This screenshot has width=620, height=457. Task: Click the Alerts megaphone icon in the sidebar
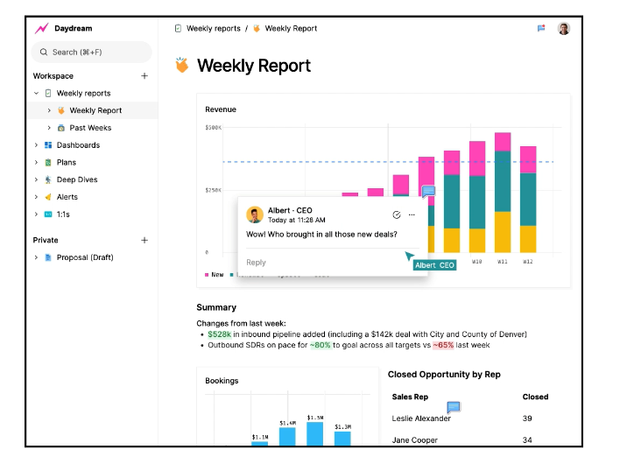tap(48, 197)
